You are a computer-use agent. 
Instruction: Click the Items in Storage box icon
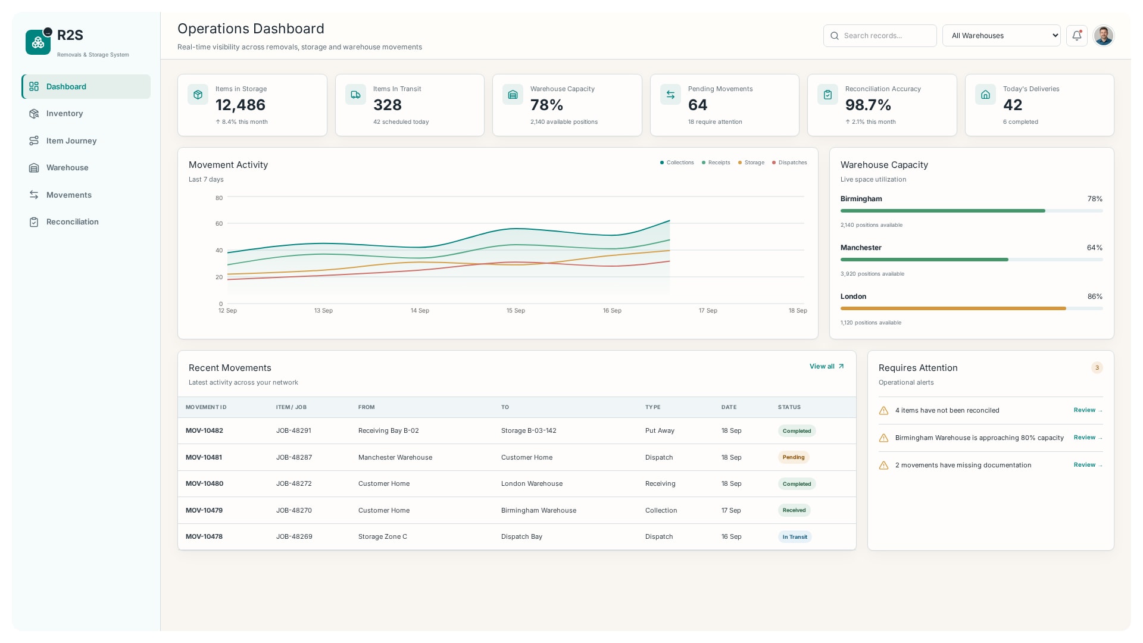[198, 95]
